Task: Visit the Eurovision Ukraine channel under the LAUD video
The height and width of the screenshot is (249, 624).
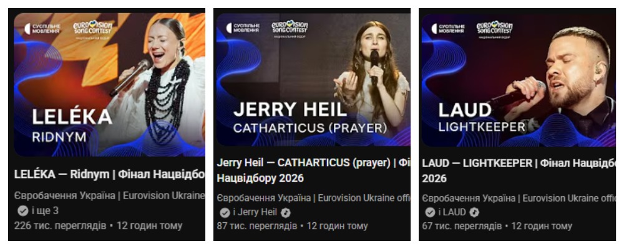Action: pyautogui.click(x=519, y=198)
